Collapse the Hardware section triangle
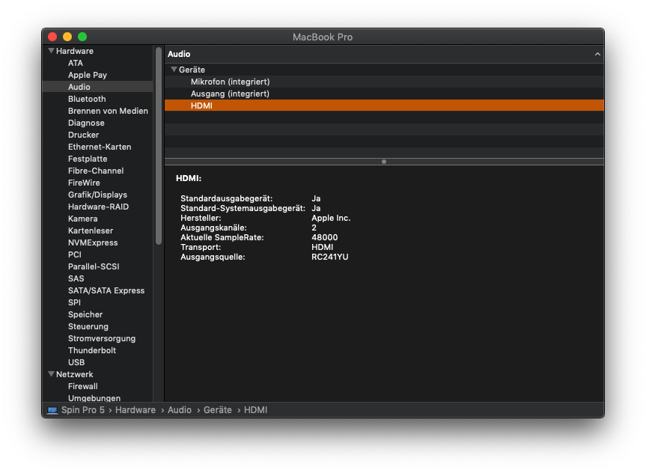 [x=51, y=51]
